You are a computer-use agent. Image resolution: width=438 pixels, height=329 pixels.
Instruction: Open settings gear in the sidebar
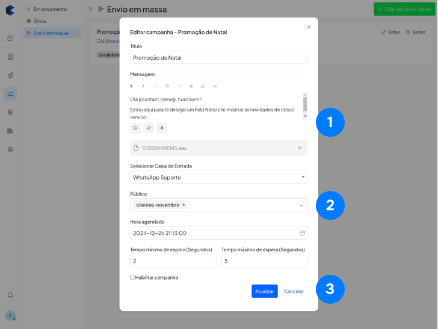pyautogui.click(x=10, y=149)
